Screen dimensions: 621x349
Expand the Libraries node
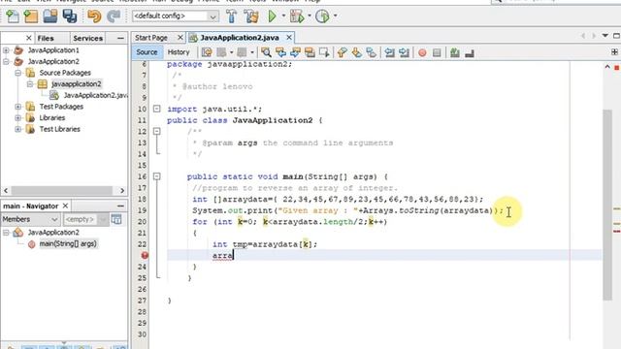[x=17, y=118]
